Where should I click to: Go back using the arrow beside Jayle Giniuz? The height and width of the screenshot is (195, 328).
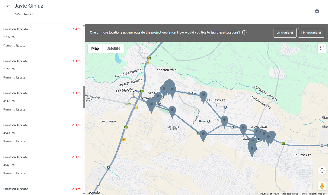(x=8, y=6)
